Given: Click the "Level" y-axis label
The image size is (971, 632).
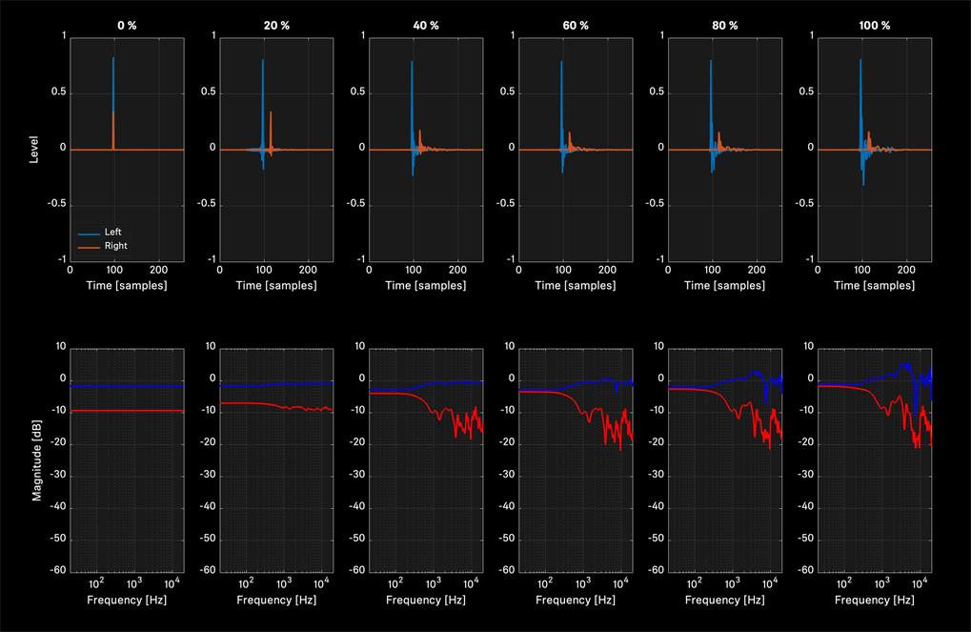Looking at the screenshot, I should (x=34, y=150).
